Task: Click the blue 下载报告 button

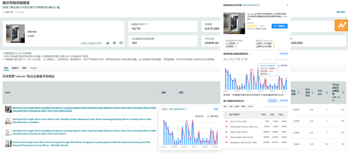Action: 280,26
